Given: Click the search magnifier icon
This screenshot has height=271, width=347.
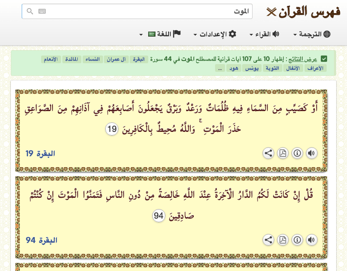Looking at the screenshot, I should pyautogui.click(x=30, y=11).
